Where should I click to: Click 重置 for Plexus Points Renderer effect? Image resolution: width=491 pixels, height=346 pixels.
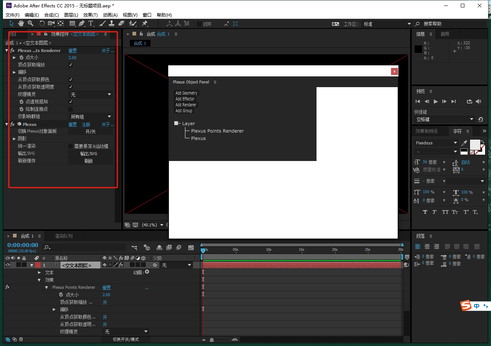[73, 51]
